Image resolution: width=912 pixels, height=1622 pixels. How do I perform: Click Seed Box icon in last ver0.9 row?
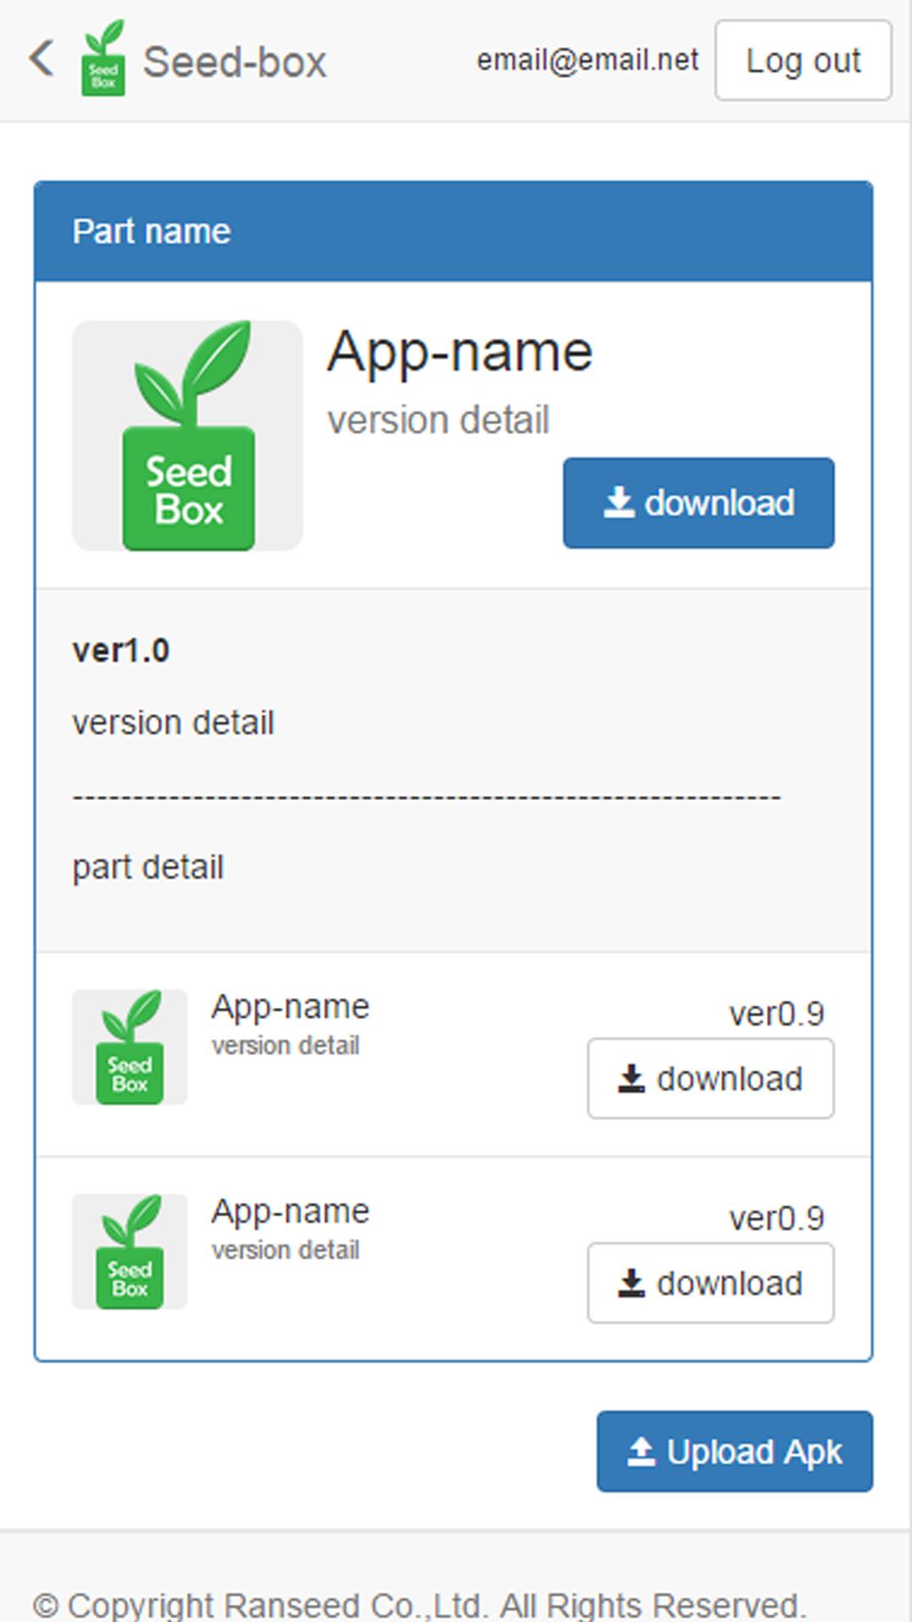click(x=130, y=1252)
